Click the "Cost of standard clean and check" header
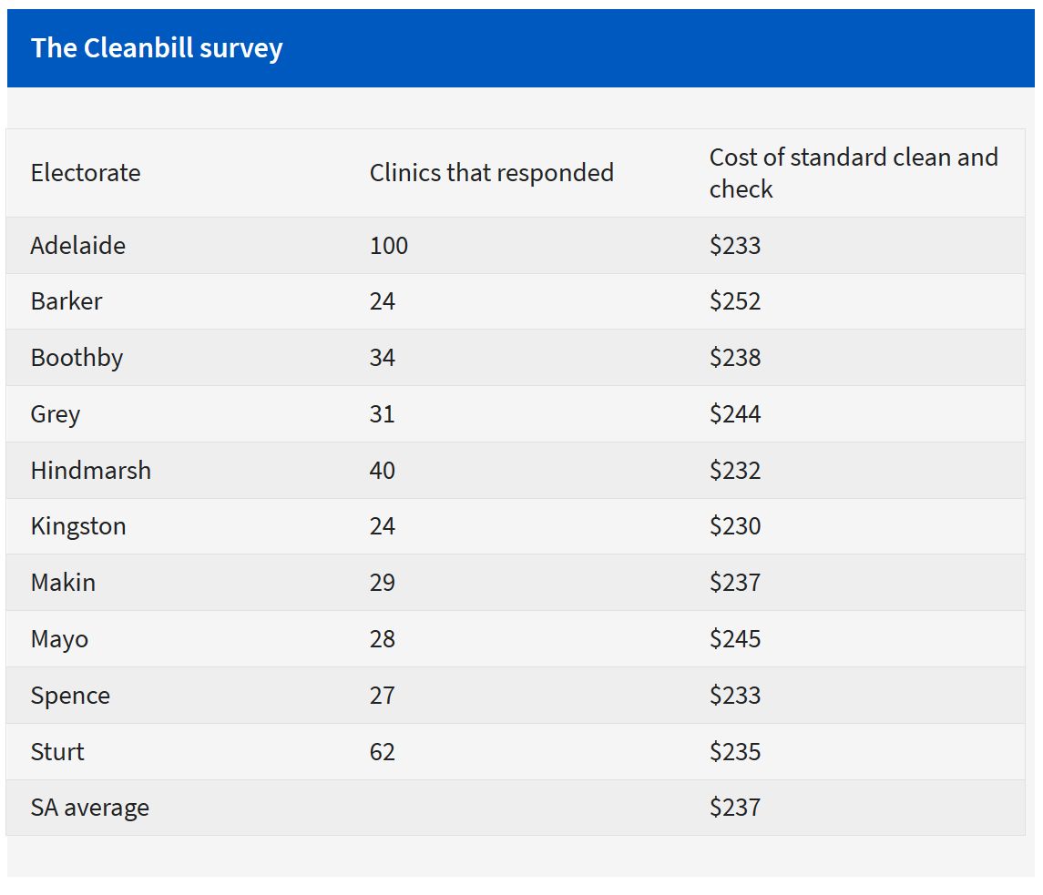Image resolution: width=1043 pixels, height=895 pixels. click(854, 173)
